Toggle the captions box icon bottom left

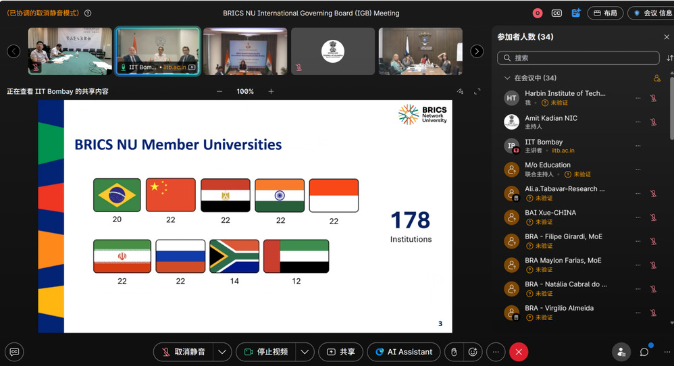(14, 352)
